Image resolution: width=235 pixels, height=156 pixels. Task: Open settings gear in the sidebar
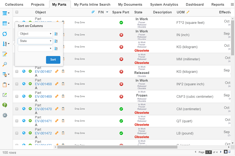[5, 115]
